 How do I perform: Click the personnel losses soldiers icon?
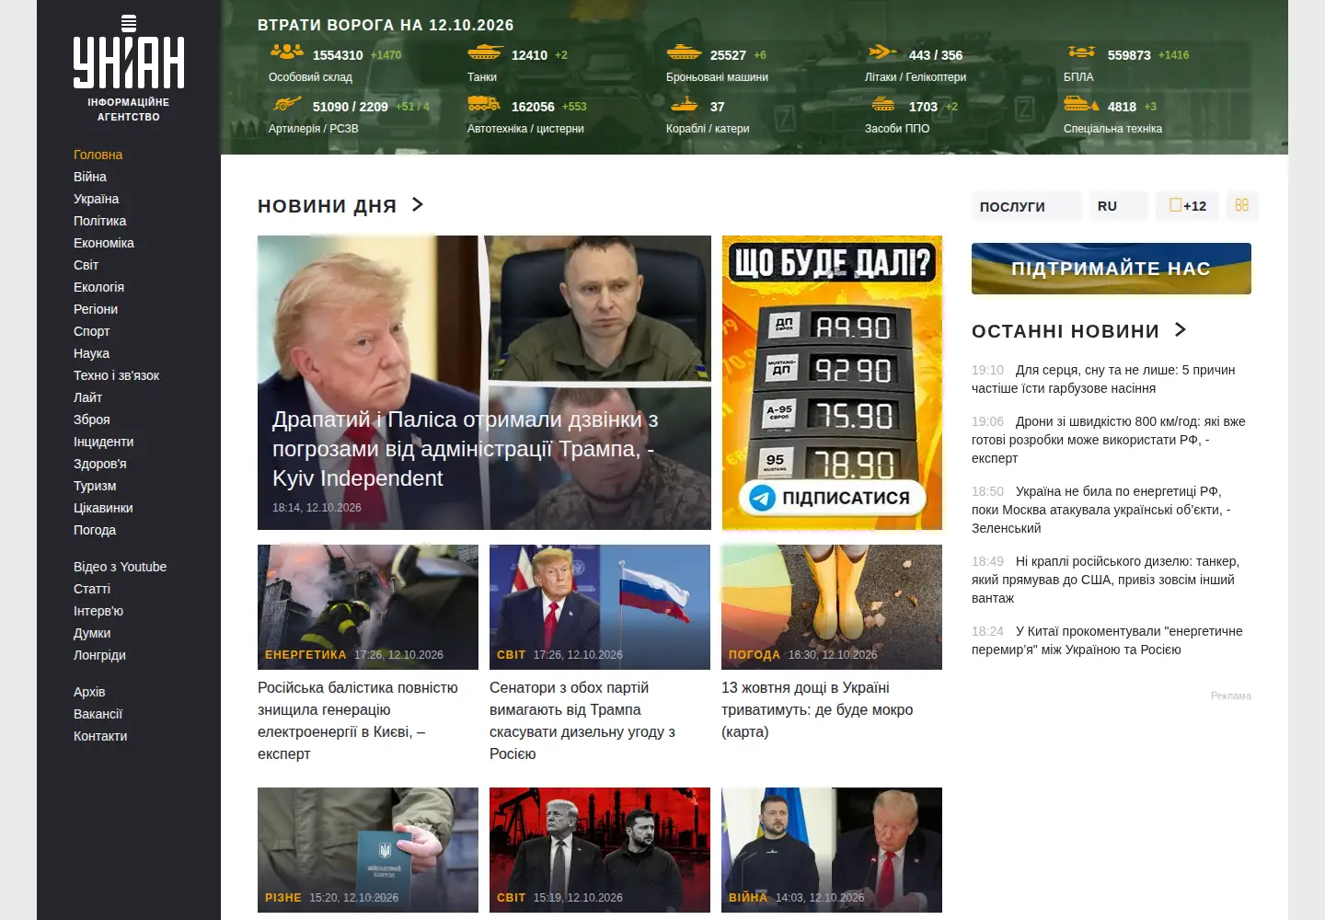(x=287, y=52)
